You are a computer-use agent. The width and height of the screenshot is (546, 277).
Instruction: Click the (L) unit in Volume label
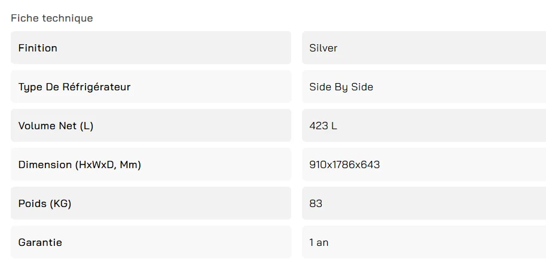pyautogui.click(x=87, y=126)
